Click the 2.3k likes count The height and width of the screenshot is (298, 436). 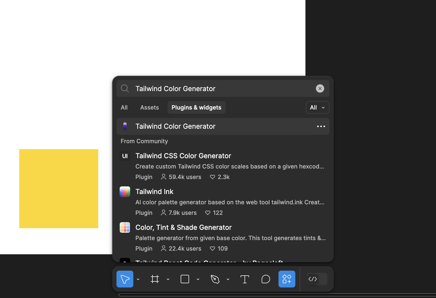(220, 177)
